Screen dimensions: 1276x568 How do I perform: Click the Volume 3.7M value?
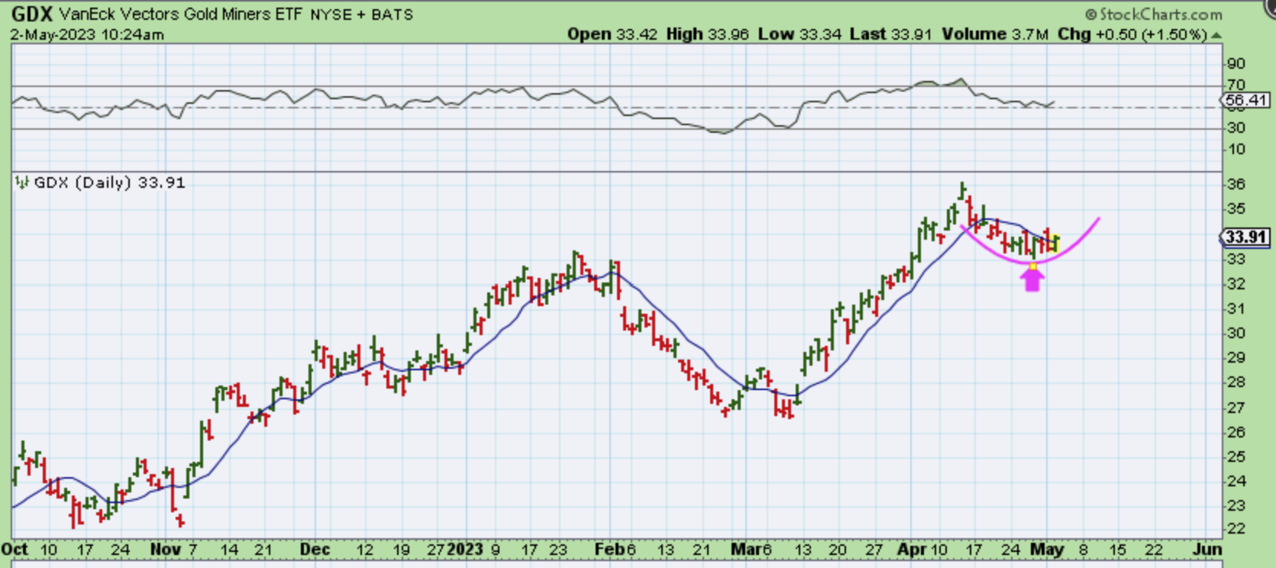996,34
